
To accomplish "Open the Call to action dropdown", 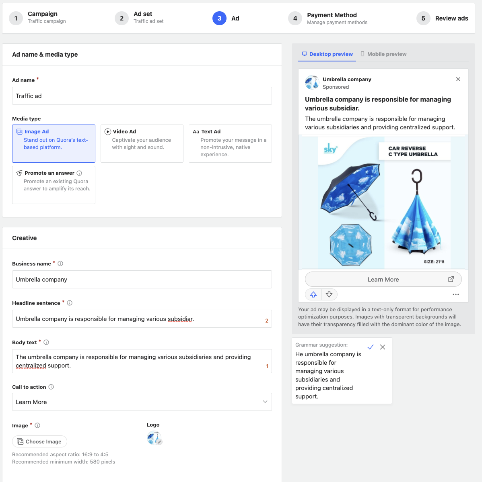I will tap(142, 402).
